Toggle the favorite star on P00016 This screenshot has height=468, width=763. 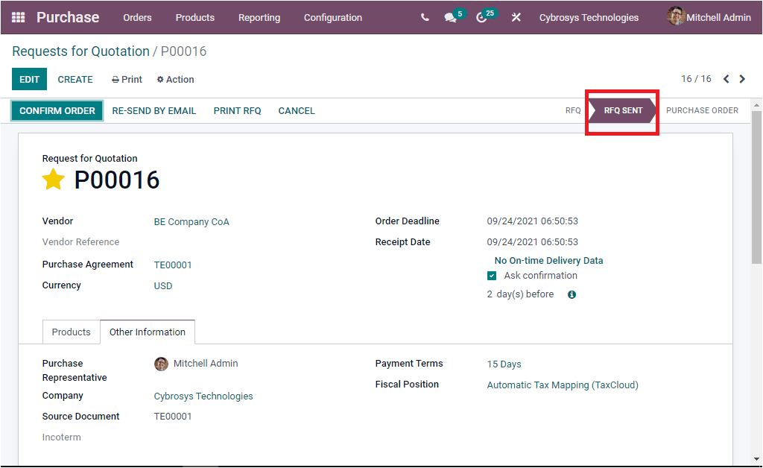click(53, 179)
